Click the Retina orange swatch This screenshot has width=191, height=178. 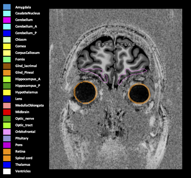tap(7, 152)
